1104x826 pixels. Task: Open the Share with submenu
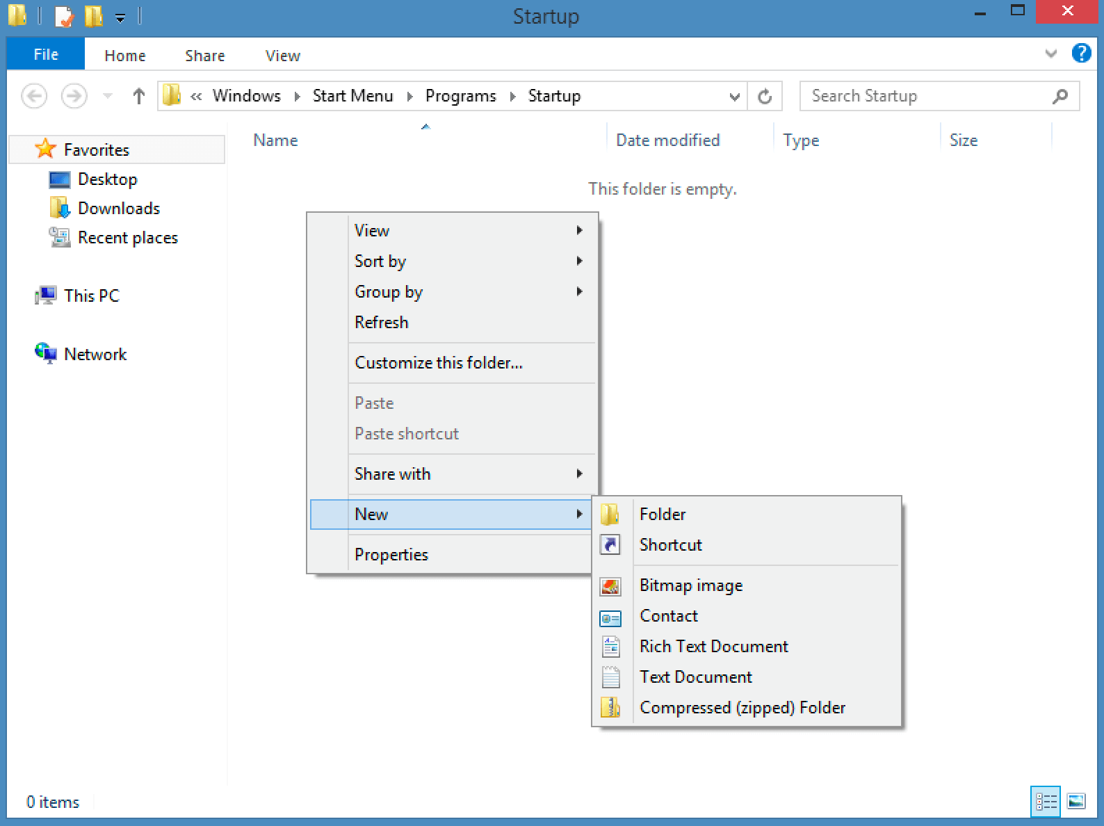click(453, 473)
